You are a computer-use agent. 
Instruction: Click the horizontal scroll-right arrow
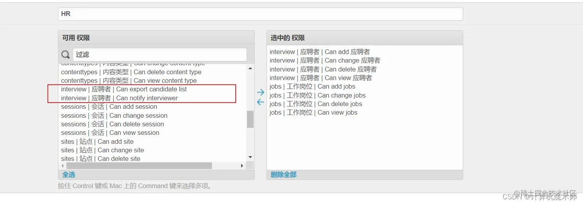[x=242, y=166]
